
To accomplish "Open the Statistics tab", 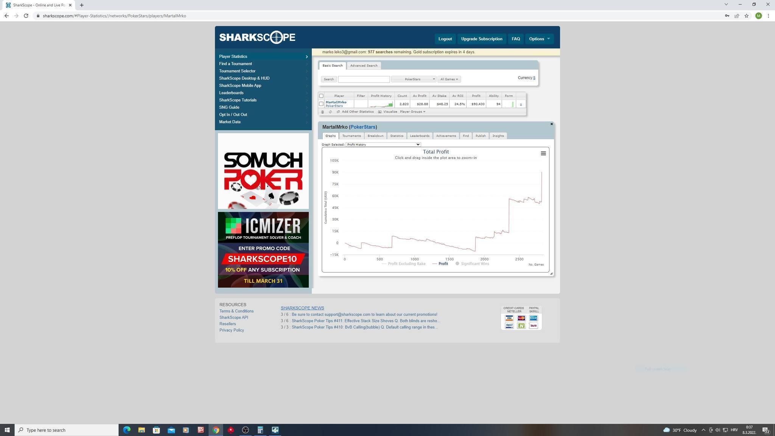I will (x=397, y=136).
